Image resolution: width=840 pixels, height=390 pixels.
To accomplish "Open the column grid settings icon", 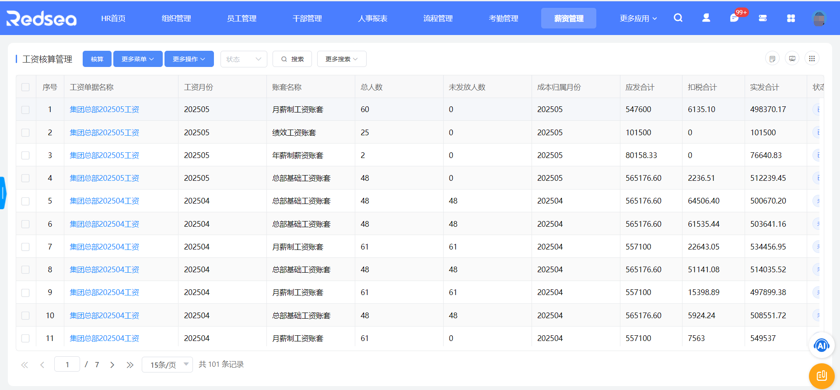I will pyautogui.click(x=812, y=59).
